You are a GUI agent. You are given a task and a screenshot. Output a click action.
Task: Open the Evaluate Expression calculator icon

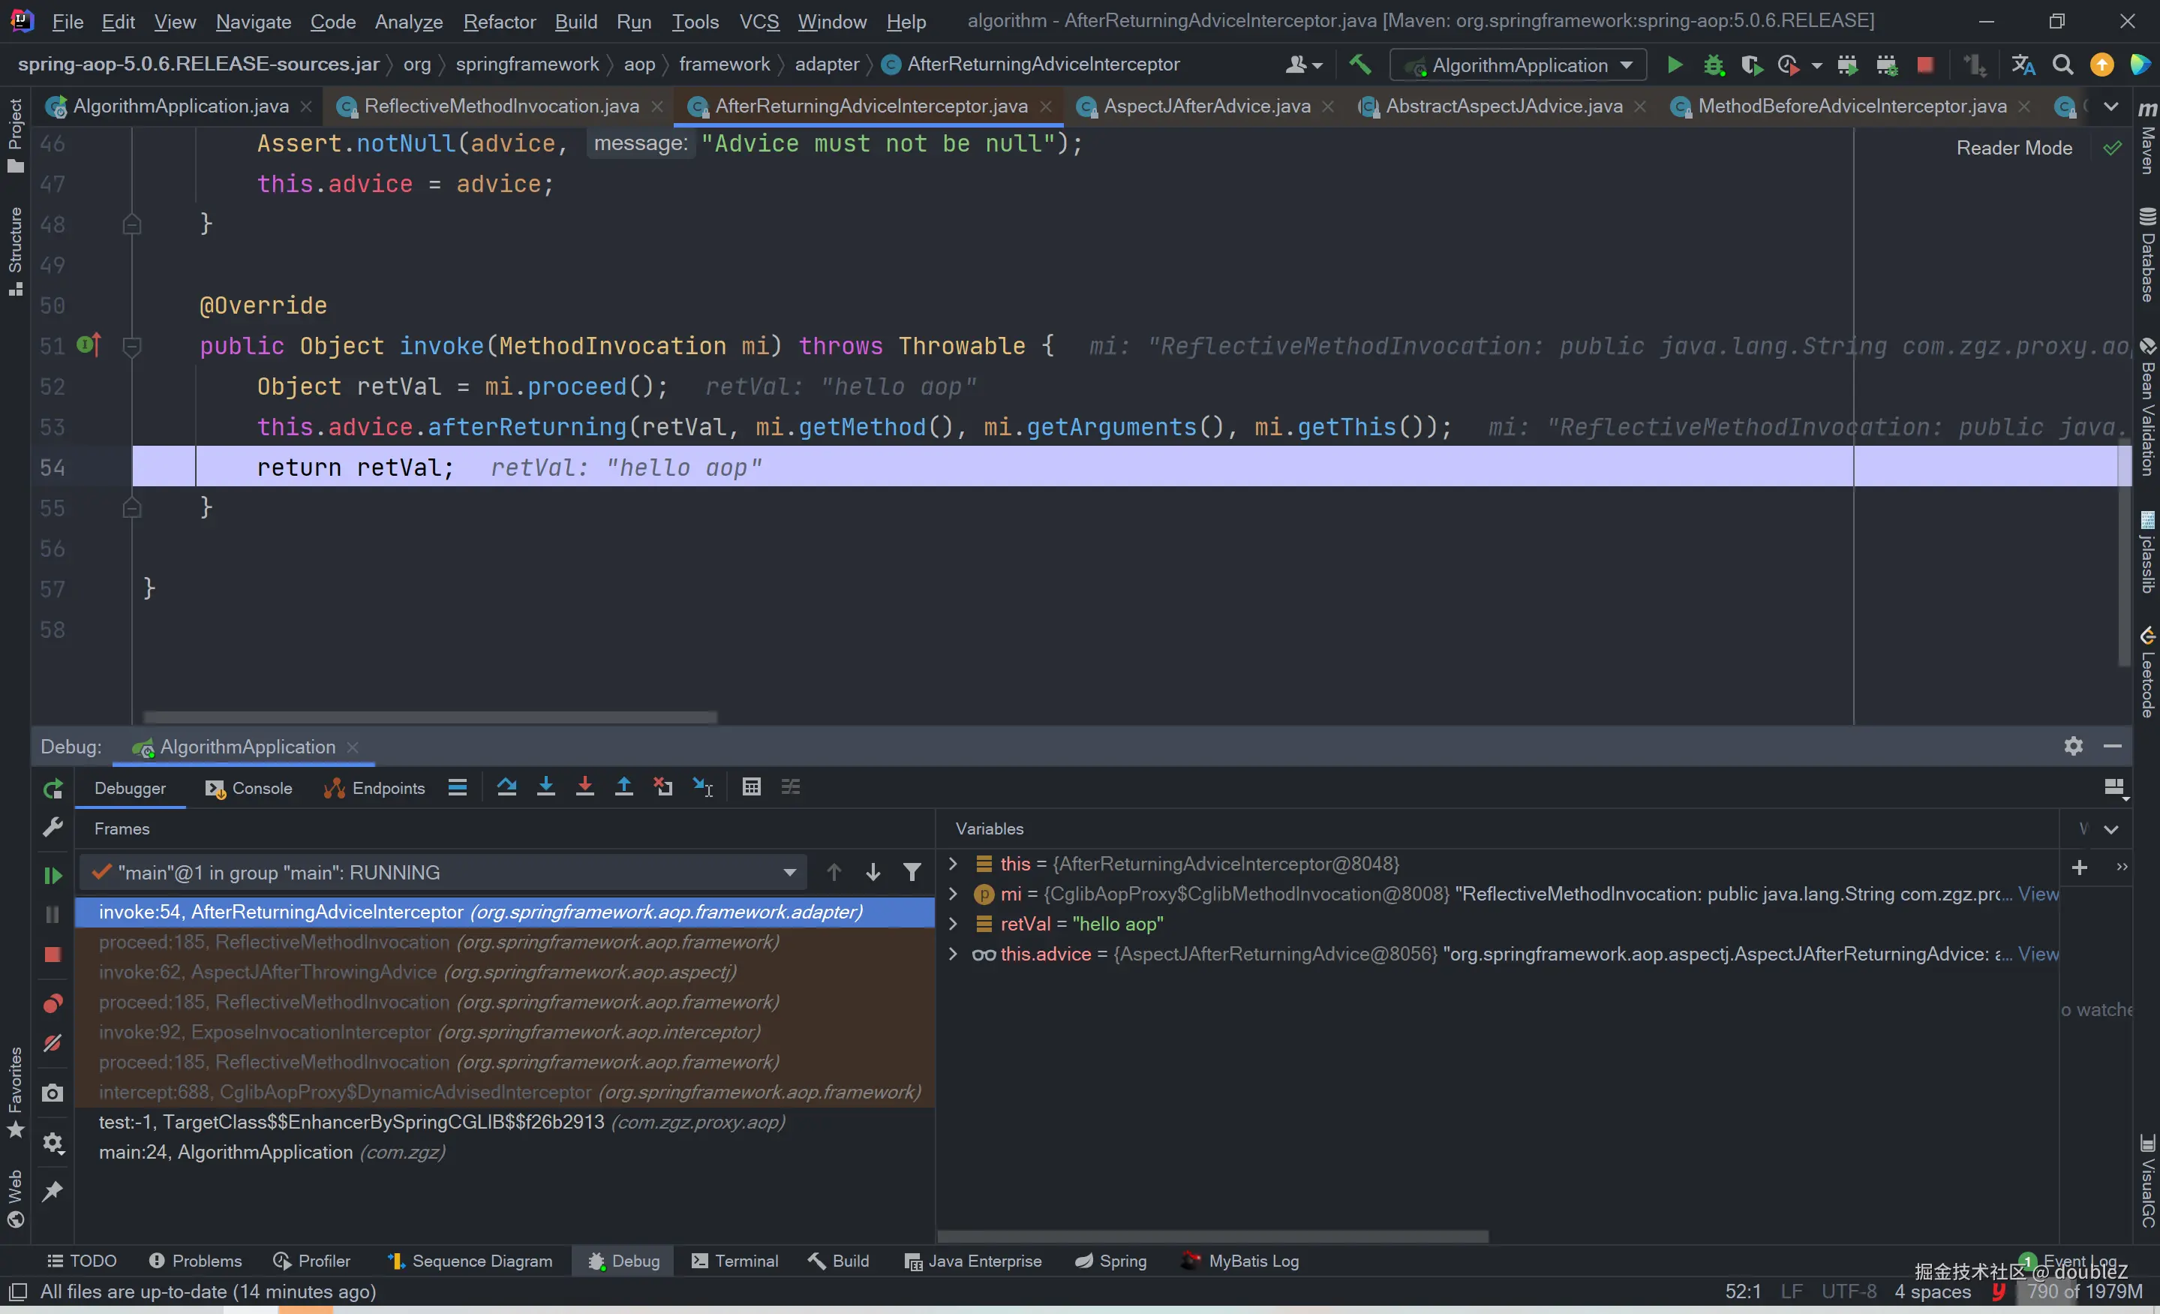751,787
